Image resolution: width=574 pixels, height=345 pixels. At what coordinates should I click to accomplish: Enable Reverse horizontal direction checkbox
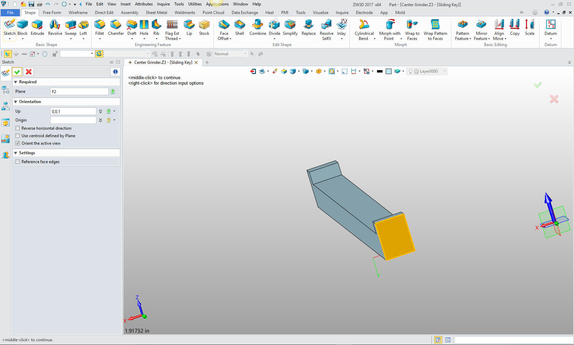click(x=18, y=128)
